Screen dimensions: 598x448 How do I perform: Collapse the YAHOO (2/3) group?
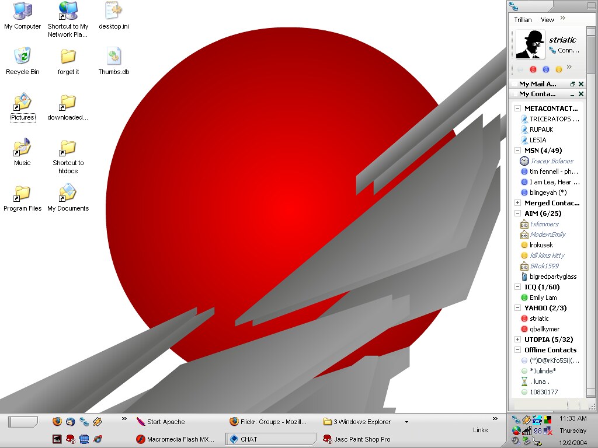(517, 308)
